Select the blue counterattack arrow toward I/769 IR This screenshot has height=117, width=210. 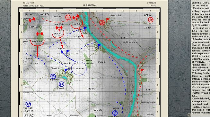[x=68, y=56]
